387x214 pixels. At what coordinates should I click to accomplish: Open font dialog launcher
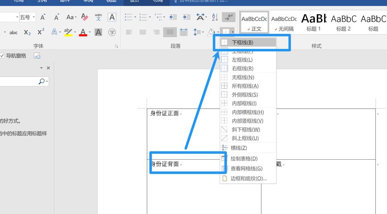click(116, 46)
